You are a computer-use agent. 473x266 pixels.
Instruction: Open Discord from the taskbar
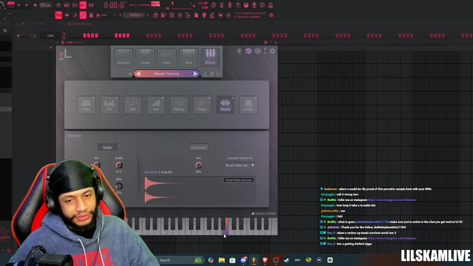(243, 260)
